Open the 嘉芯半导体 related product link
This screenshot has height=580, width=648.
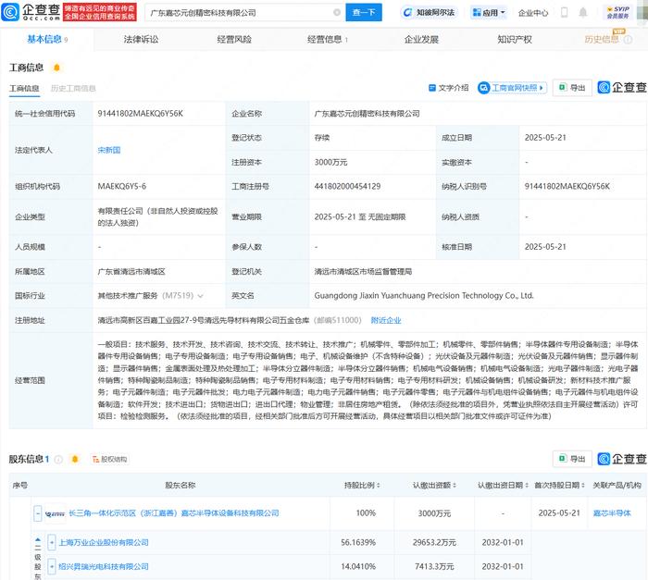612,513
